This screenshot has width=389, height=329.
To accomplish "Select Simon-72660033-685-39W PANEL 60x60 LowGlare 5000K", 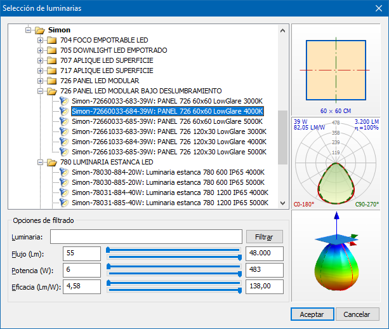I will (167, 121).
